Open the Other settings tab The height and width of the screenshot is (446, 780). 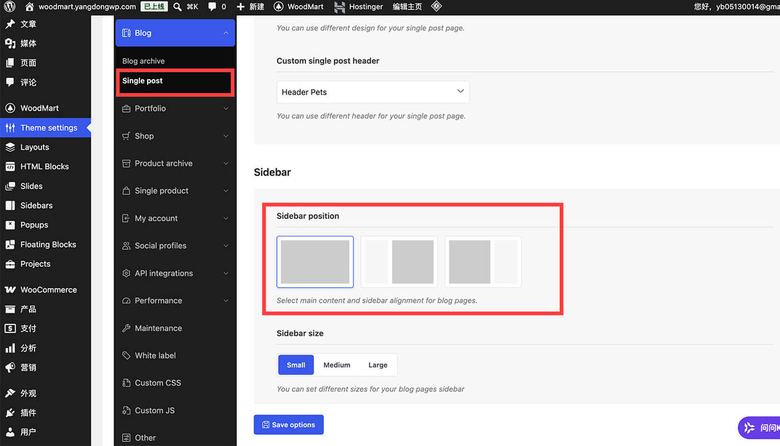coord(175,438)
